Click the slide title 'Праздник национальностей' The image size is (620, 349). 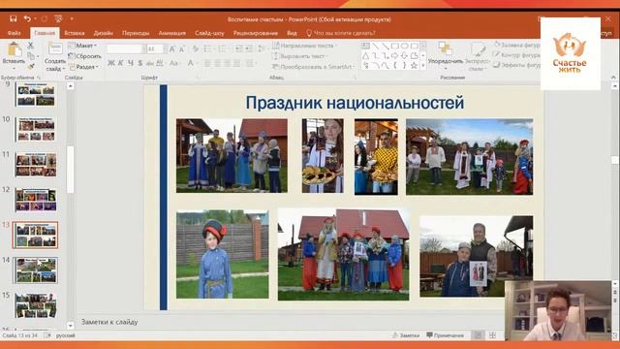355,103
